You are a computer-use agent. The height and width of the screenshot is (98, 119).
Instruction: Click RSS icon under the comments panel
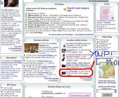click(x=18, y=50)
